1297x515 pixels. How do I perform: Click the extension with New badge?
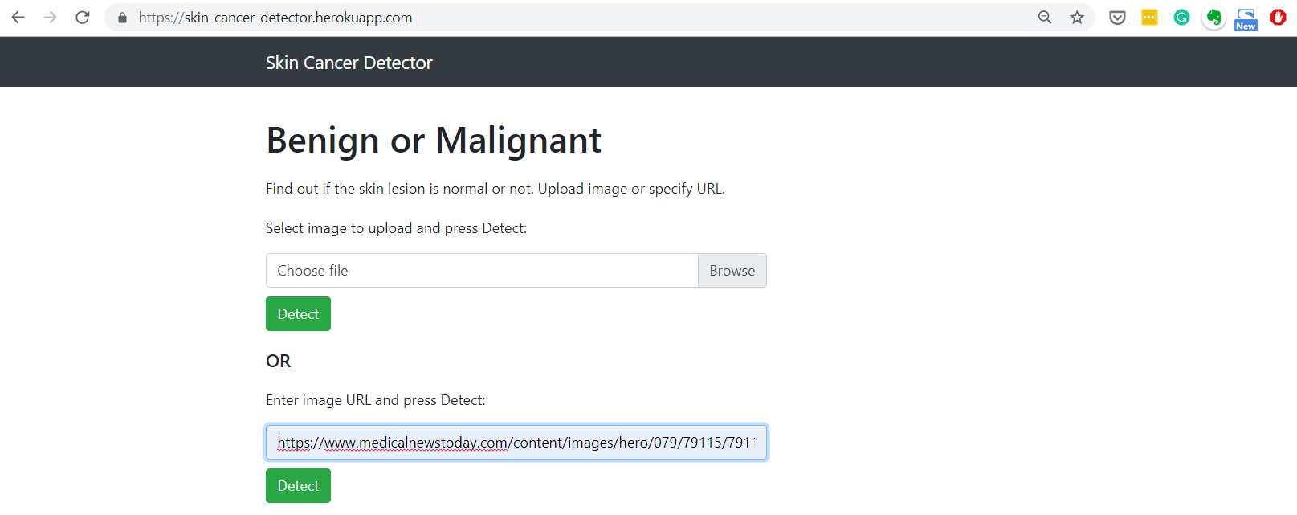tap(1246, 19)
